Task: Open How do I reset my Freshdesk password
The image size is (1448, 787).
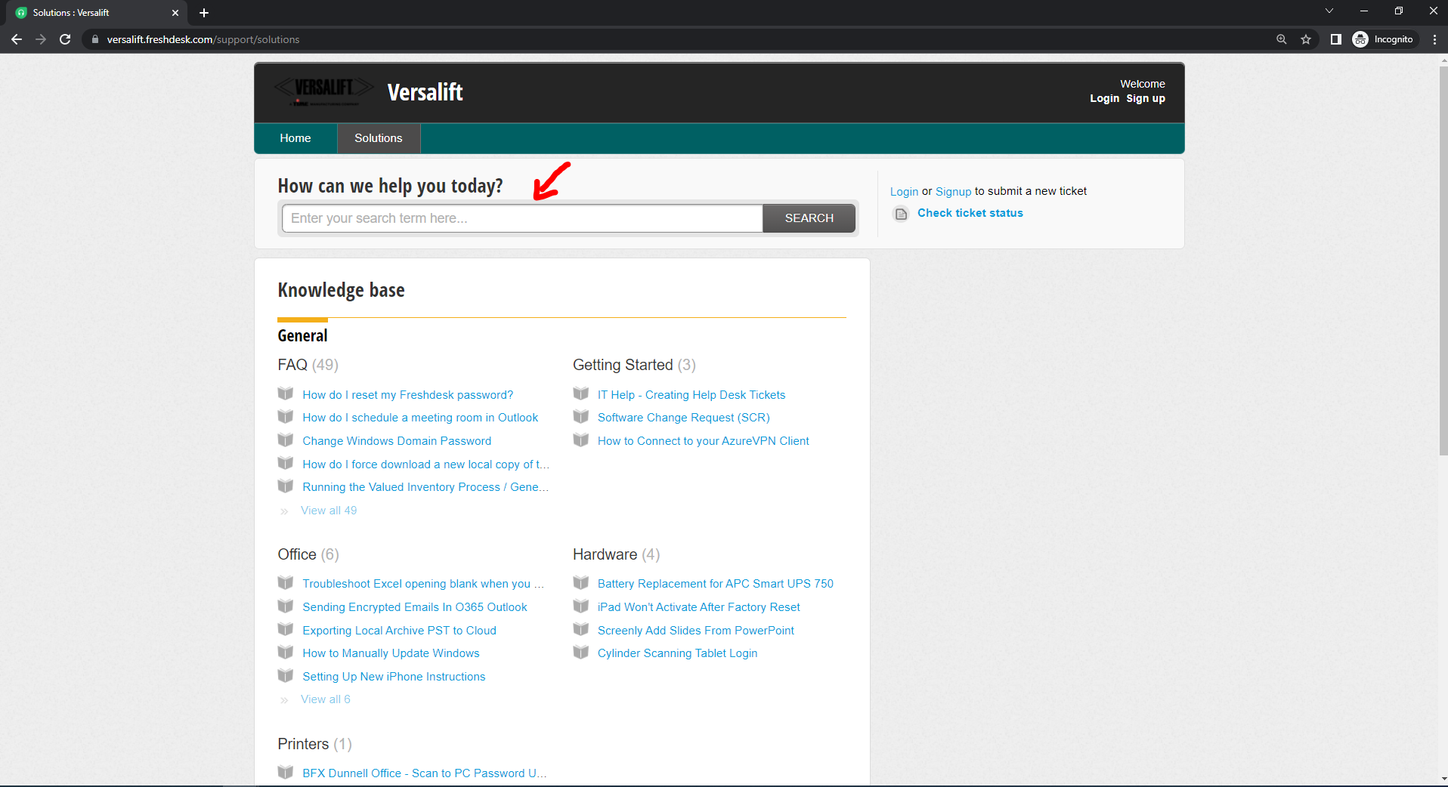Action: tap(407, 395)
